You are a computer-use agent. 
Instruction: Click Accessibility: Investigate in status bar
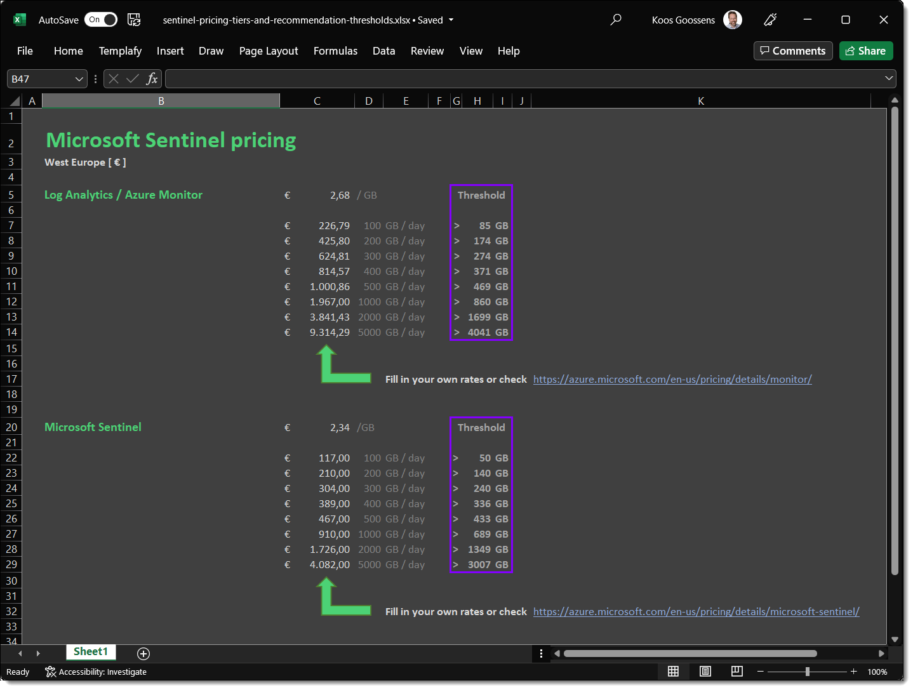pos(96,672)
